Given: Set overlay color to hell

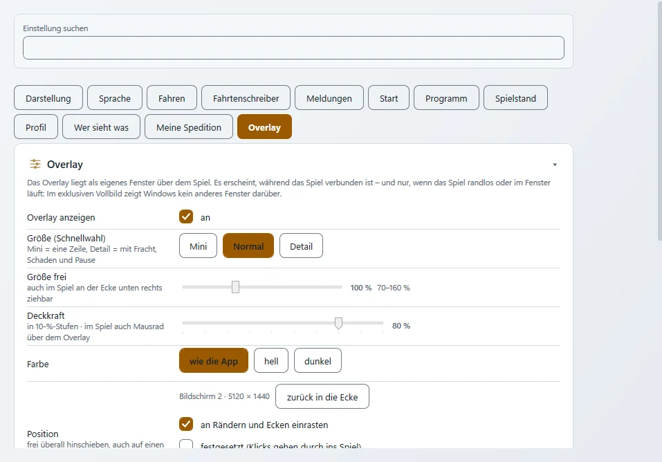Looking at the screenshot, I should coord(271,360).
